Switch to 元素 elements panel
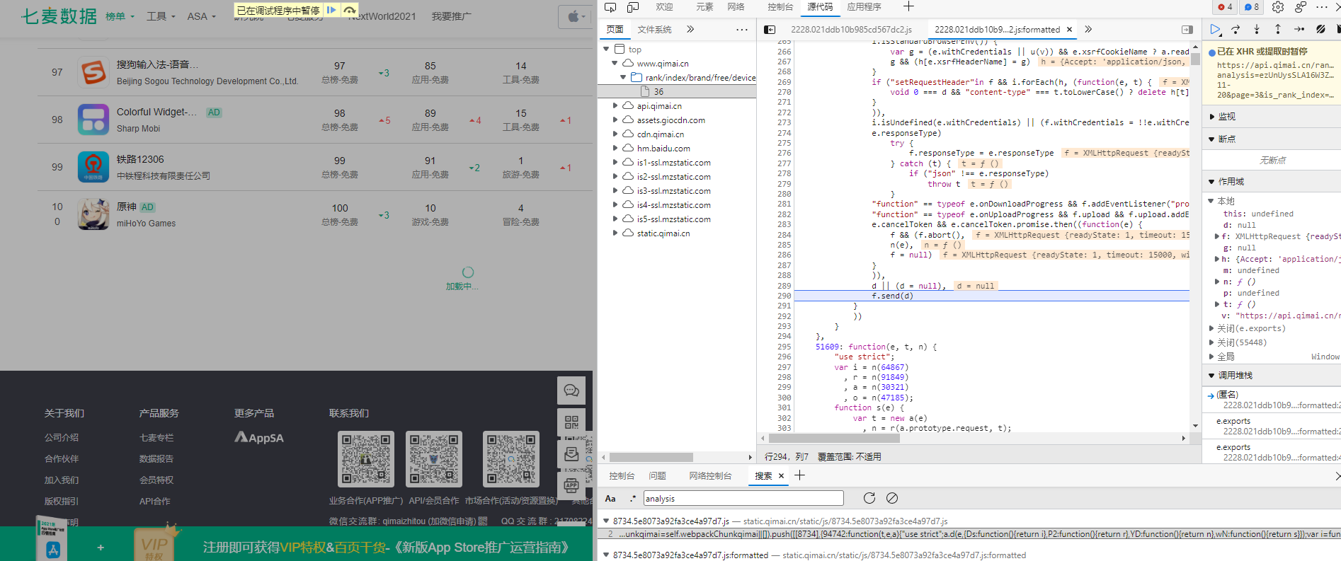The image size is (1341, 561). 704,7
